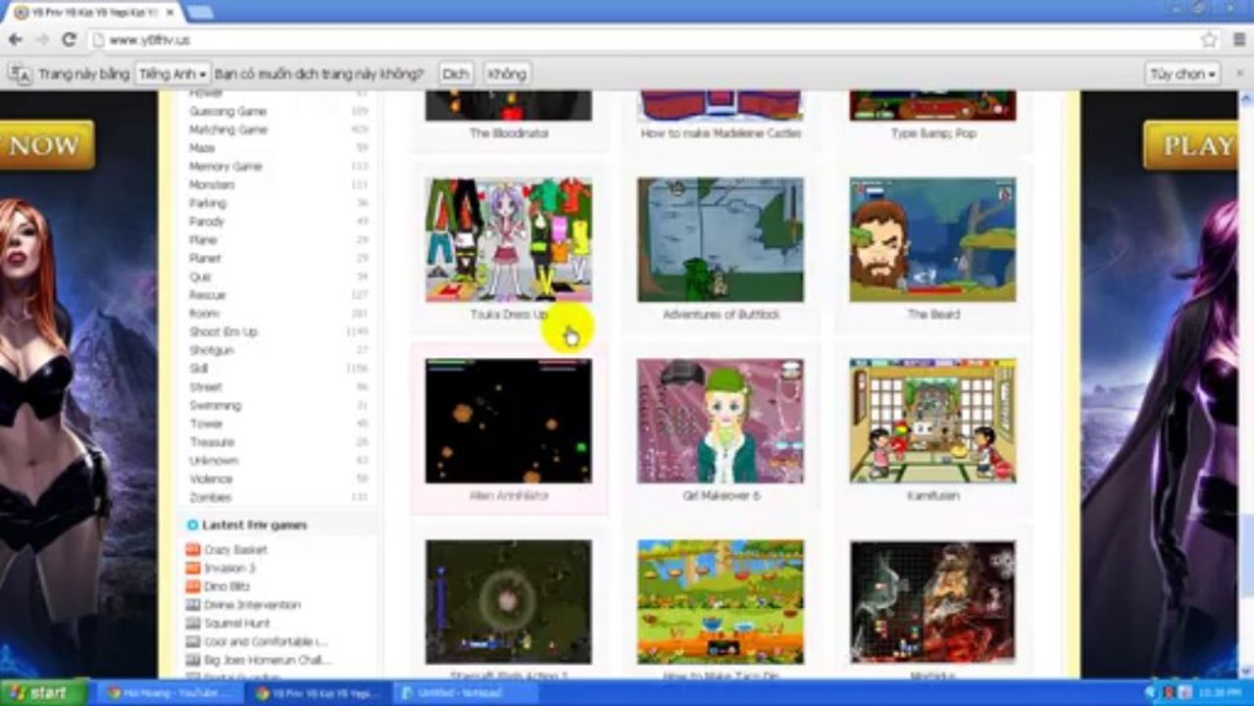Image resolution: width=1254 pixels, height=706 pixels.
Task: Open the Matching Game category
Action: point(227,129)
